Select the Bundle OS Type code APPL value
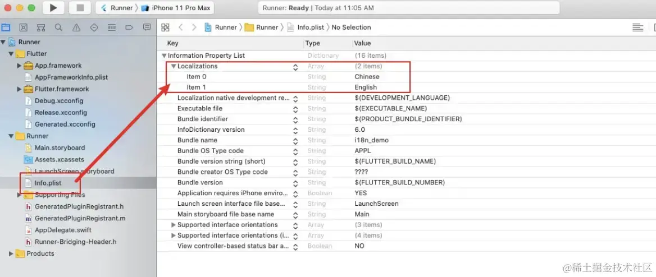 pos(363,151)
